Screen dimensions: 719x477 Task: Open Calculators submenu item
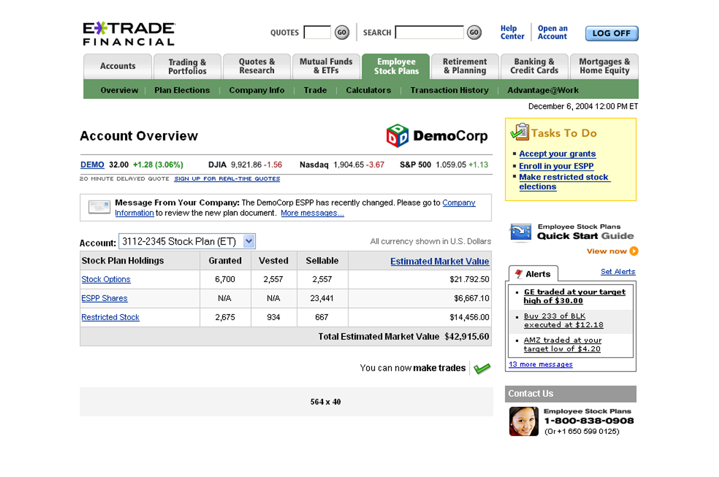(x=368, y=90)
